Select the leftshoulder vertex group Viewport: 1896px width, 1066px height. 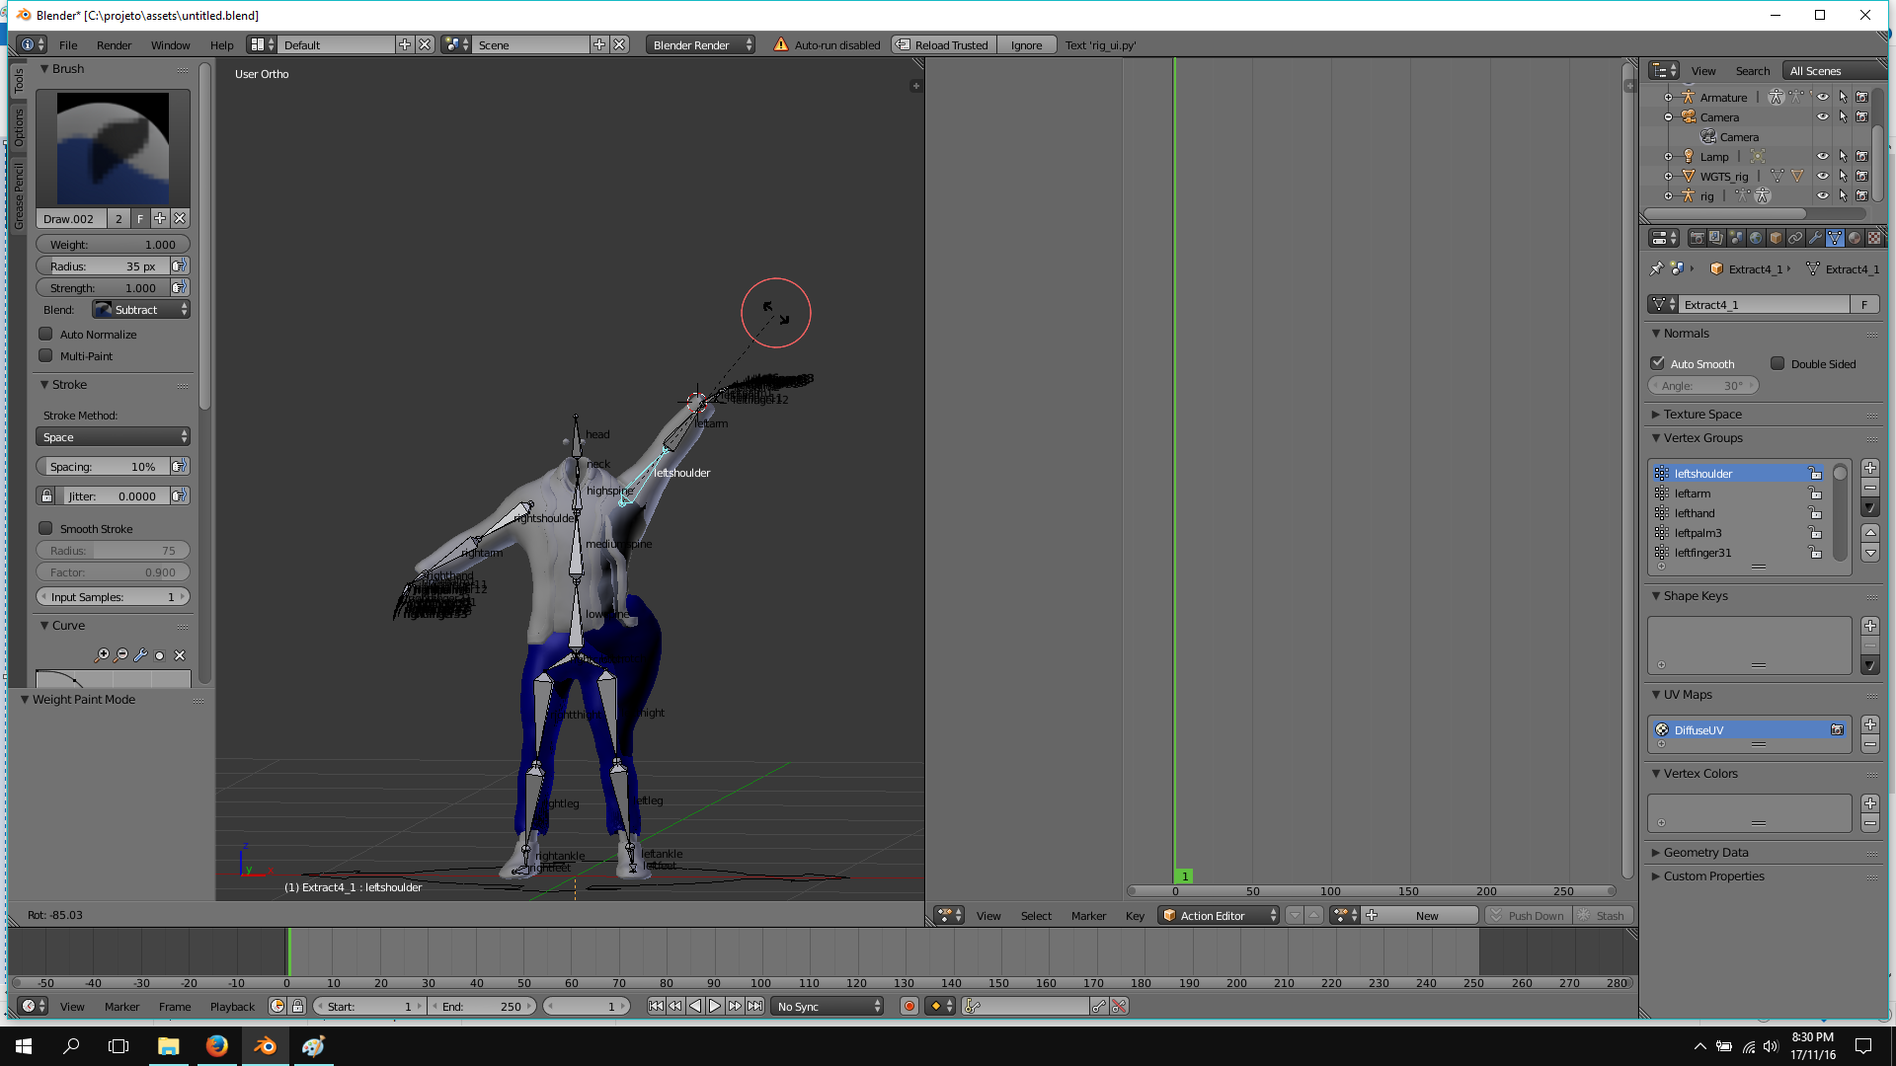[x=1740, y=474]
